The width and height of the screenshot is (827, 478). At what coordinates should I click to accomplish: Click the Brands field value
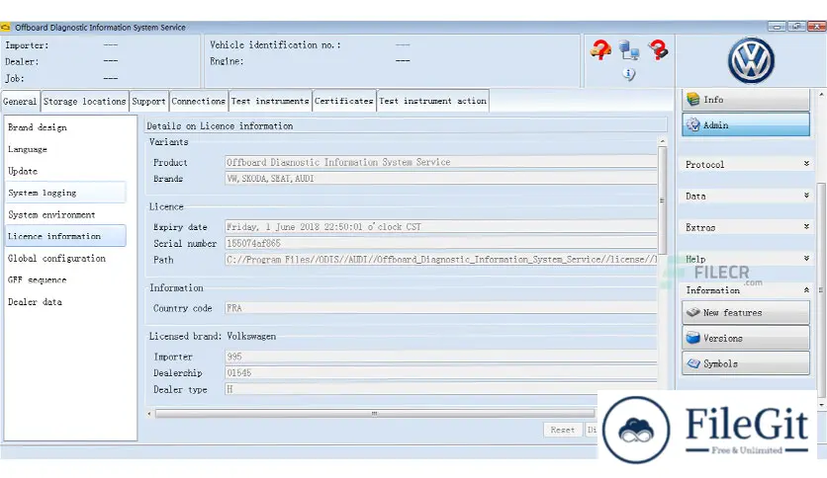point(440,179)
